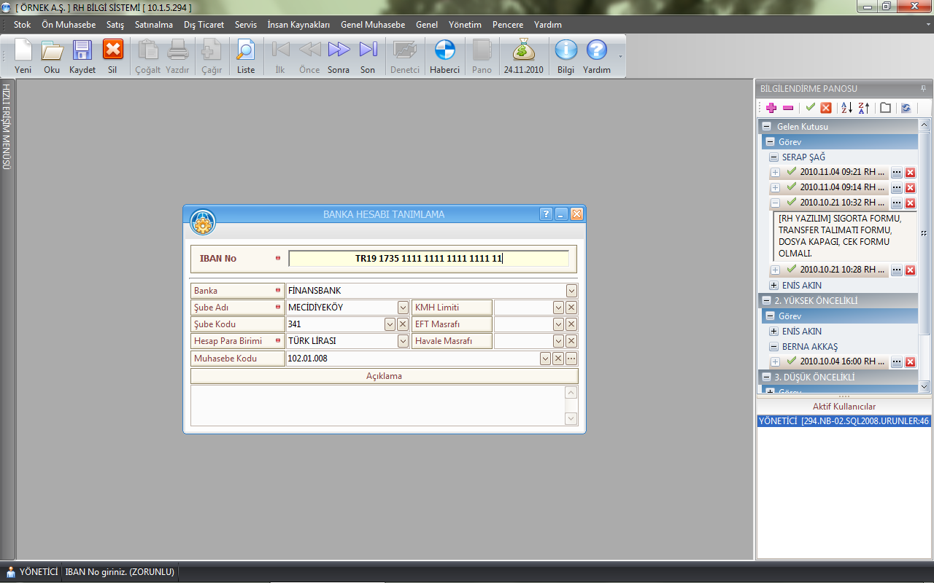
Task: Click the pink plus icon in Bilgilendirme Panosu
Action: (x=771, y=108)
